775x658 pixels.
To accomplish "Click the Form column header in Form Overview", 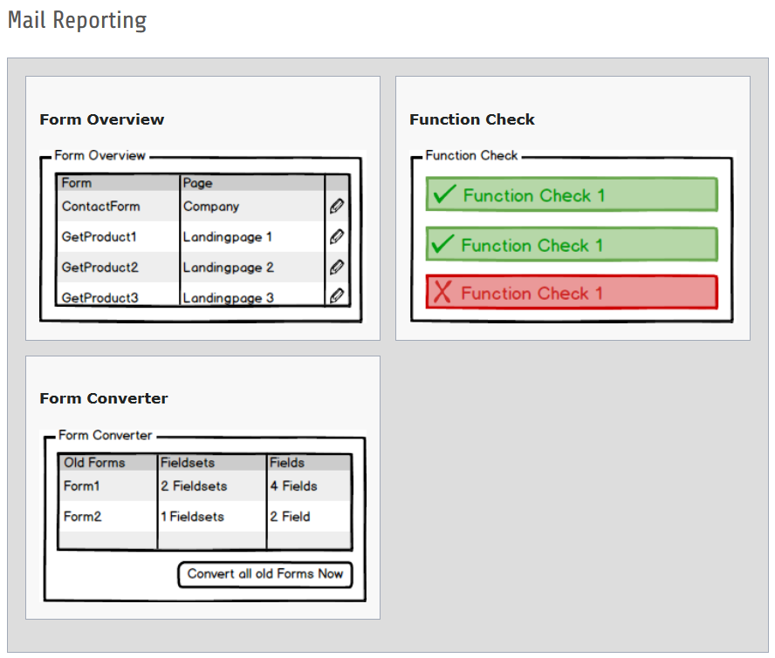I will click(77, 183).
